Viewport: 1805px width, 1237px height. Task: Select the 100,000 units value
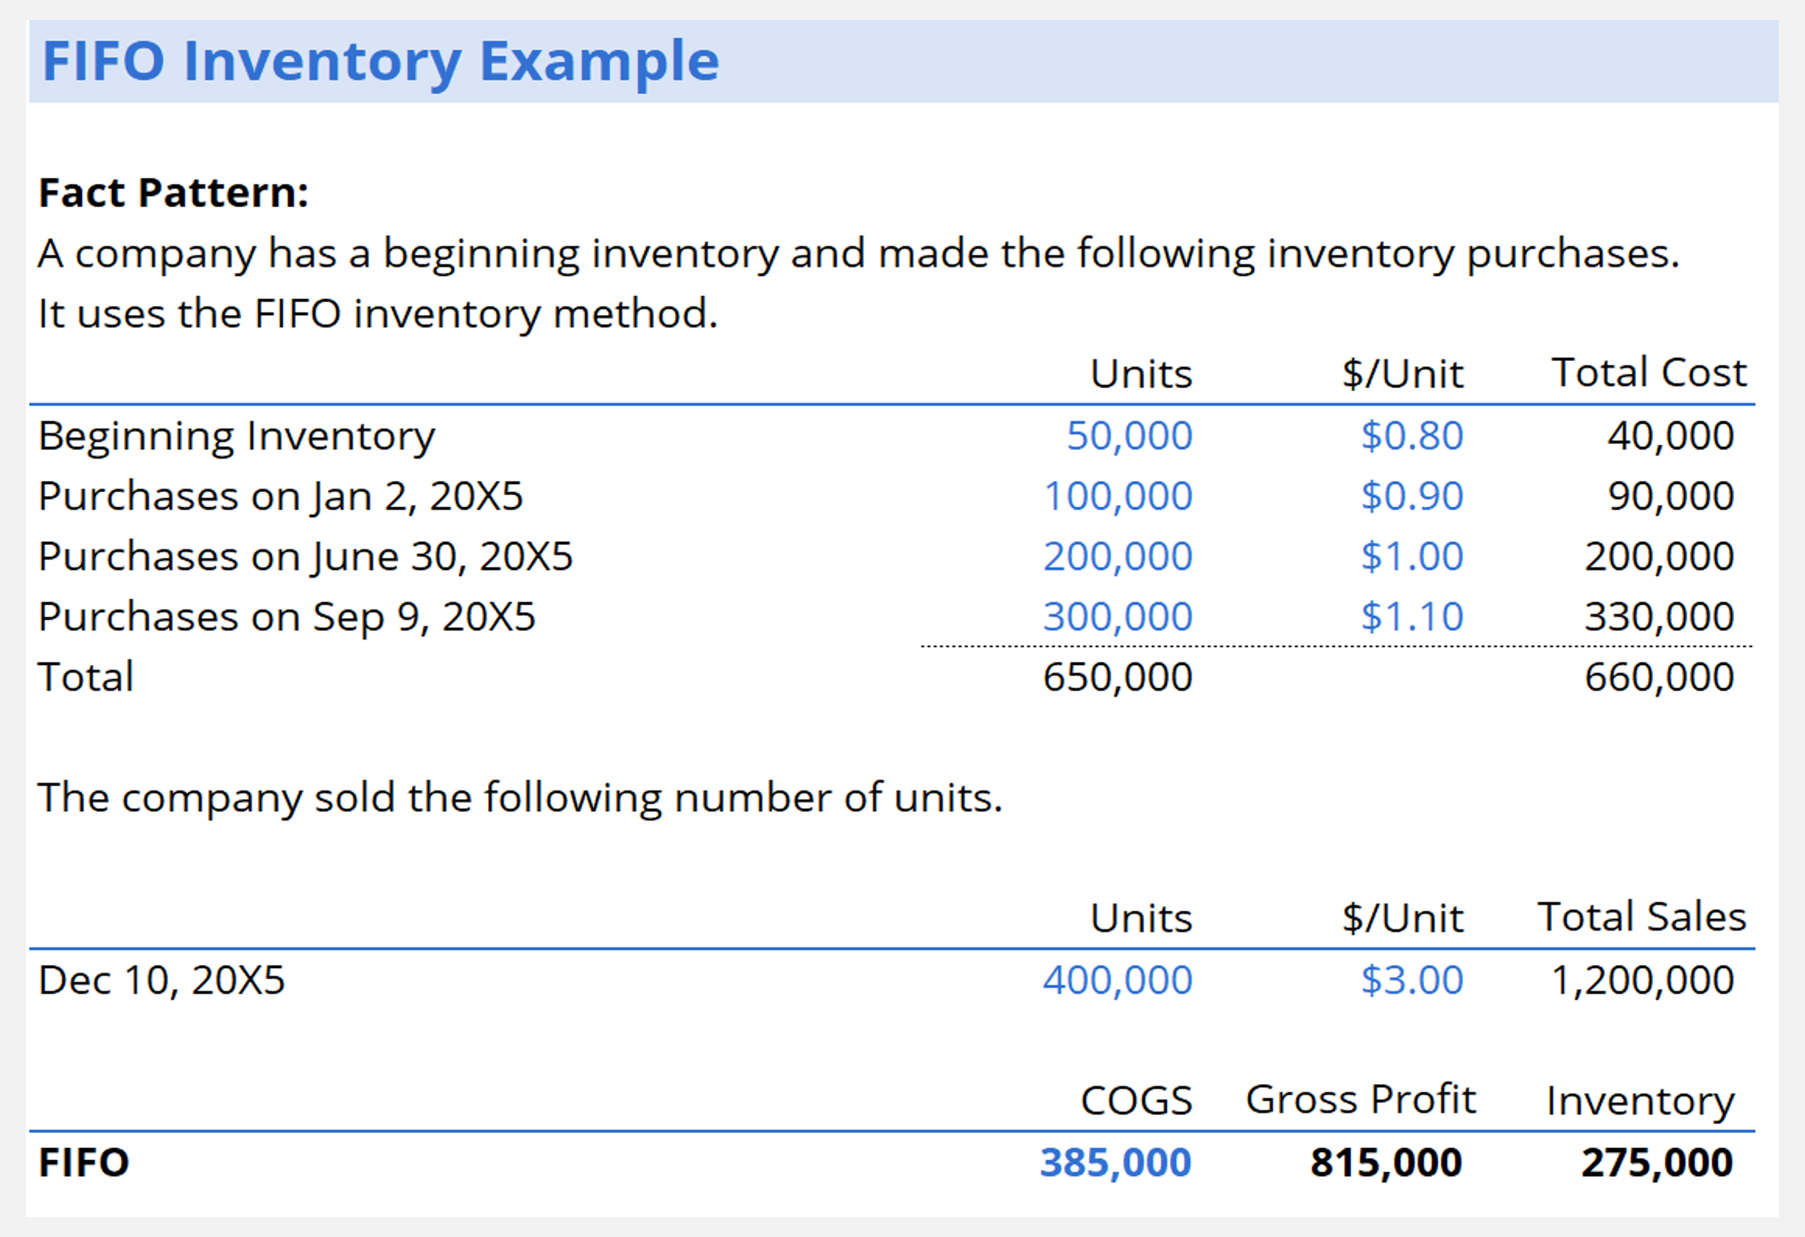point(1119,495)
